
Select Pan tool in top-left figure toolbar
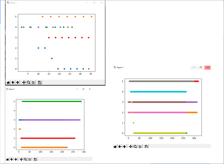pyautogui.click(x=24, y=82)
